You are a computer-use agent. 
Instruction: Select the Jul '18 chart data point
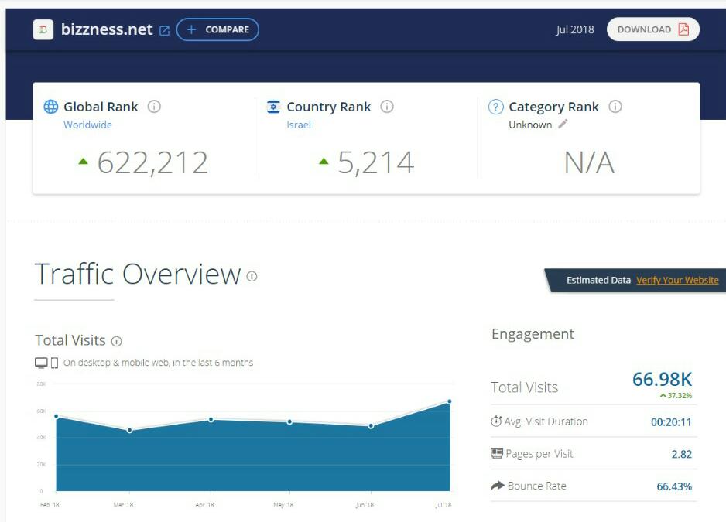click(449, 401)
